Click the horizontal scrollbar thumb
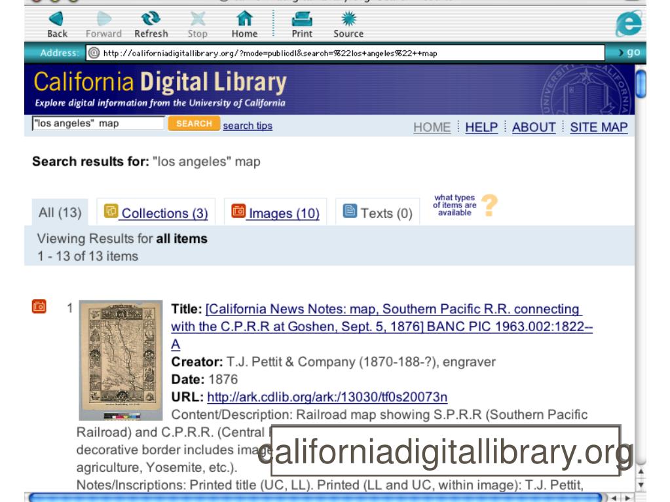This screenshot has width=670, height=502. click(x=315, y=497)
